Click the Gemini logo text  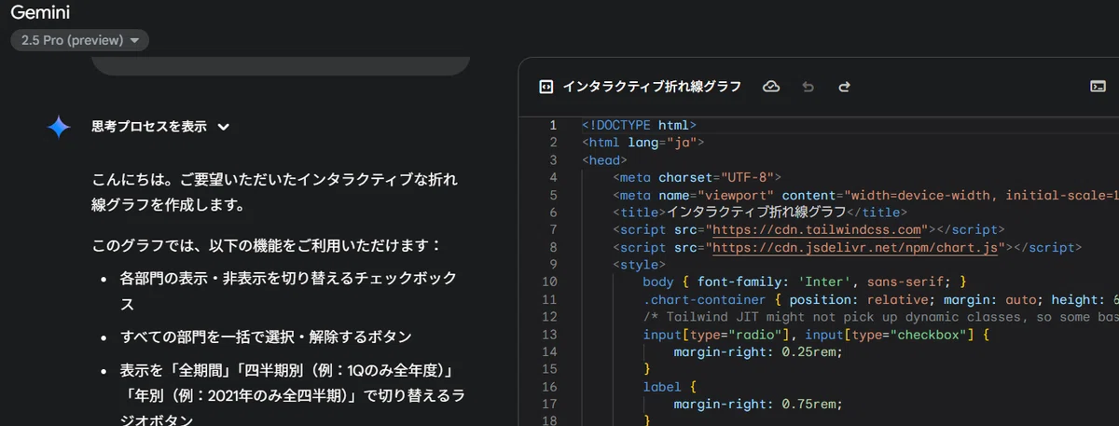[x=40, y=12]
